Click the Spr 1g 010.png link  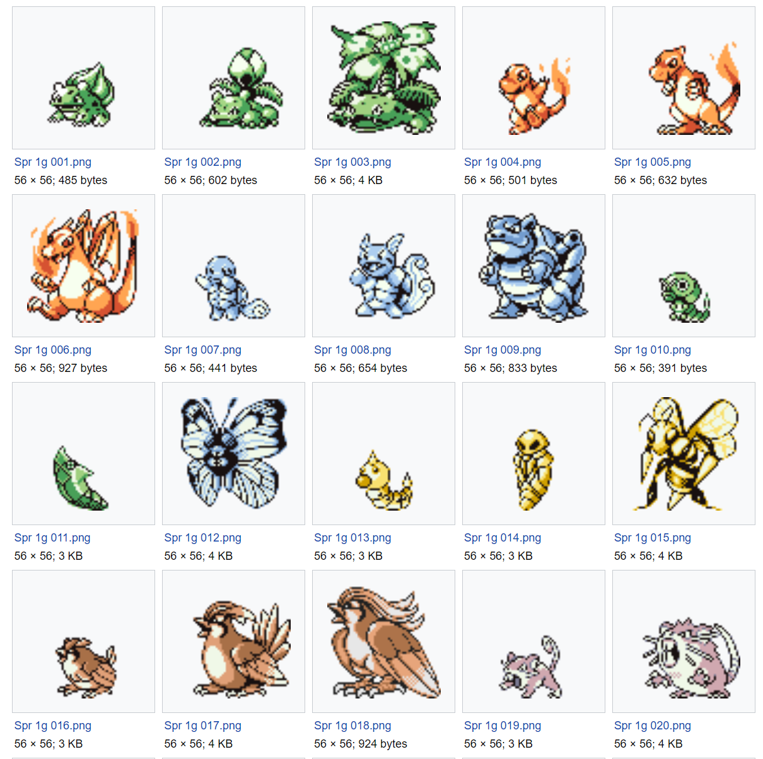pyautogui.click(x=653, y=350)
